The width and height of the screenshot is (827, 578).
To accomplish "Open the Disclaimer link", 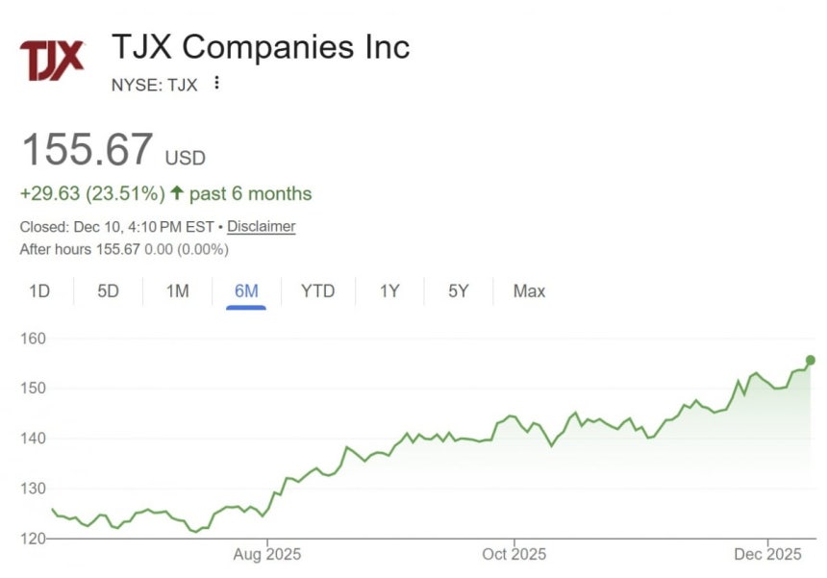I will pyautogui.click(x=261, y=227).
